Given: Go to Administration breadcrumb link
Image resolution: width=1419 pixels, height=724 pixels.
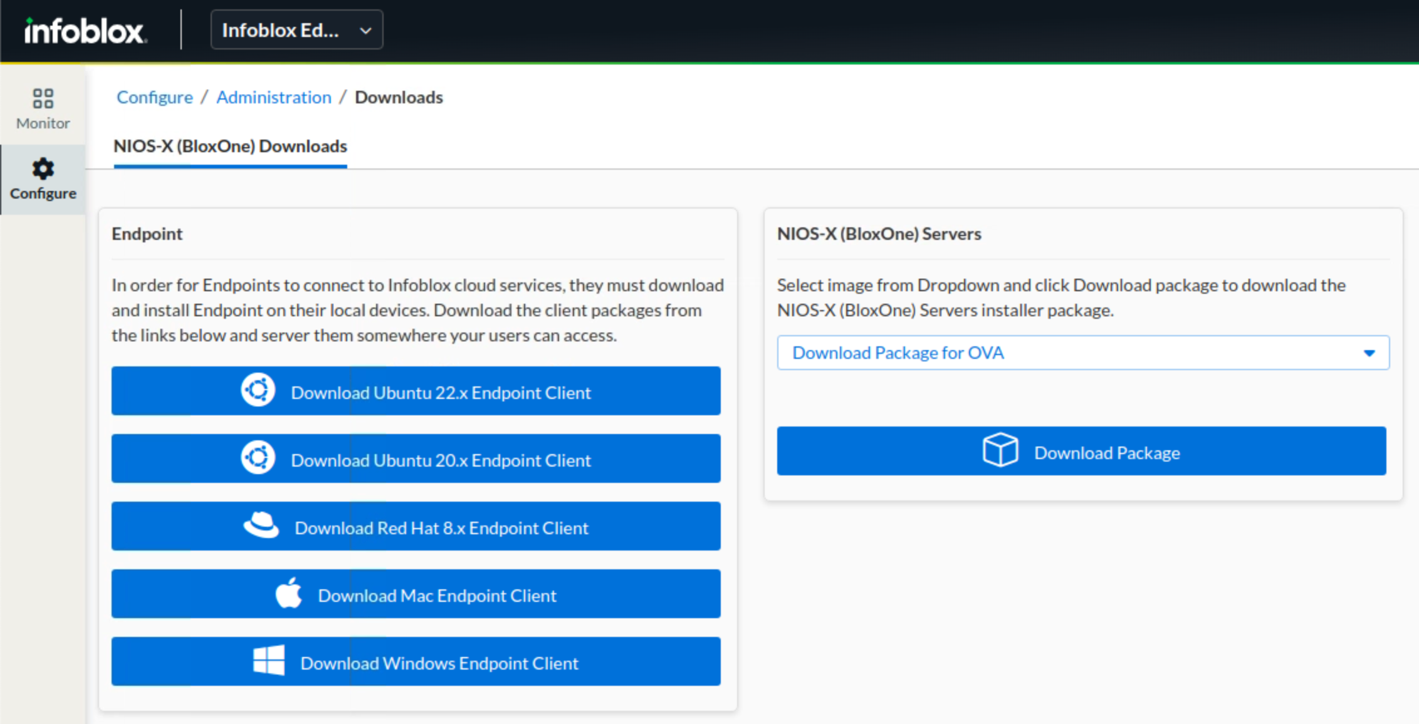Looking at the screenshot, I should (x=274, y=97).
